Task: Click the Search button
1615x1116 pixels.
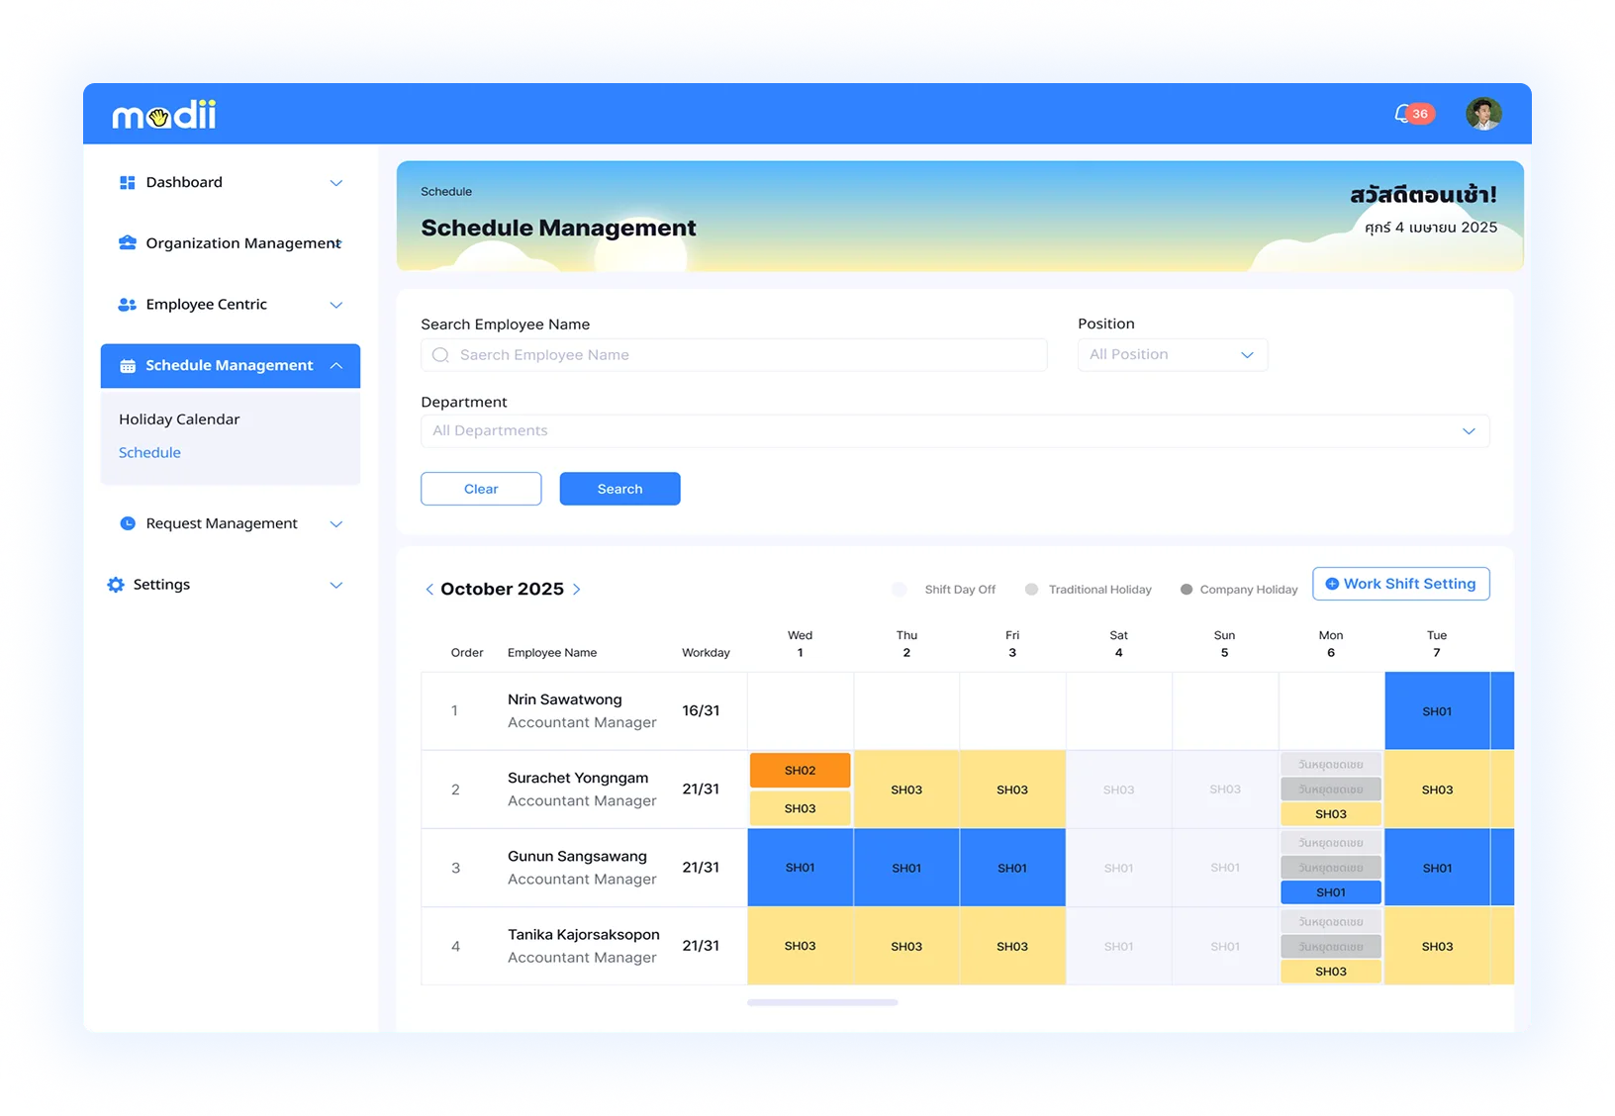Action: (x=619, y=489)
